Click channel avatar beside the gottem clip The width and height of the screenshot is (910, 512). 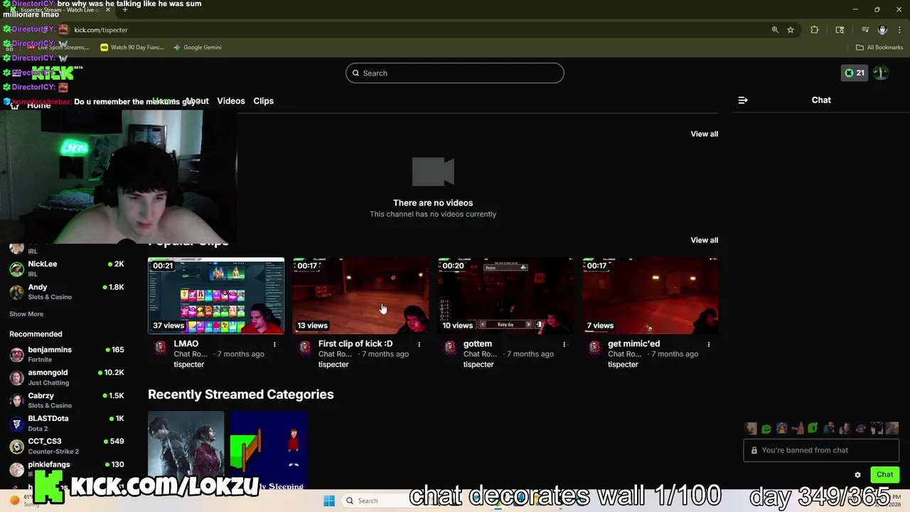pyautogui.click(x=450, y=347)
